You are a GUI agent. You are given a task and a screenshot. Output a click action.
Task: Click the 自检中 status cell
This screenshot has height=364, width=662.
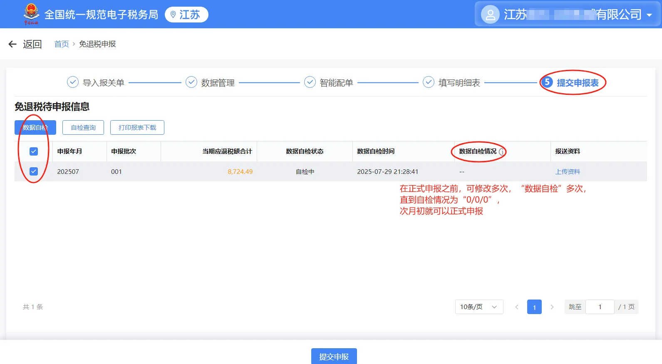[305, 172]
